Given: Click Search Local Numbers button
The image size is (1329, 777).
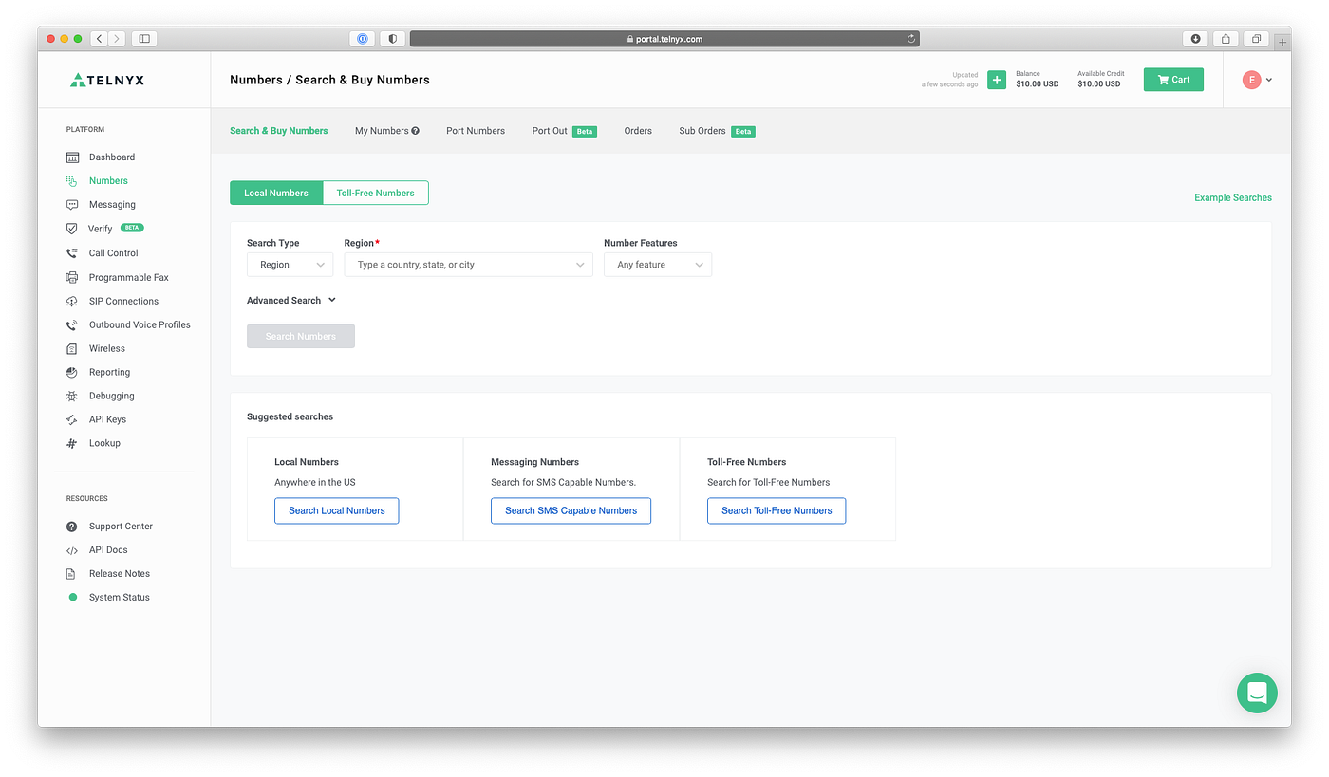Looking at the screenshot, I should pyautogui.click(x=337, y=510).
